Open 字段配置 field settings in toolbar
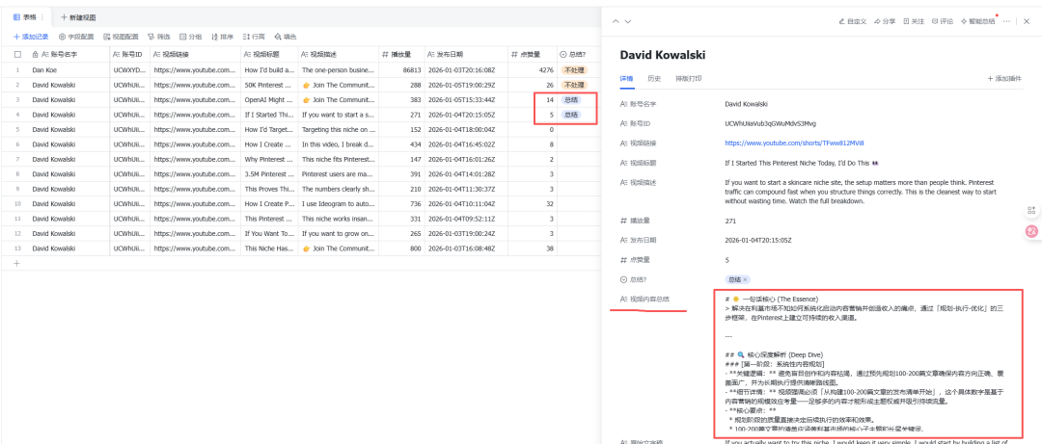 pos(75,37)
